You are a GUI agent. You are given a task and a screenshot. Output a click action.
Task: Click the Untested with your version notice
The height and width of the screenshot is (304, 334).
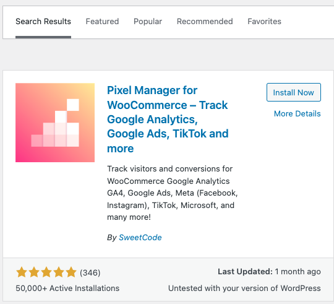tap(244, 289)
